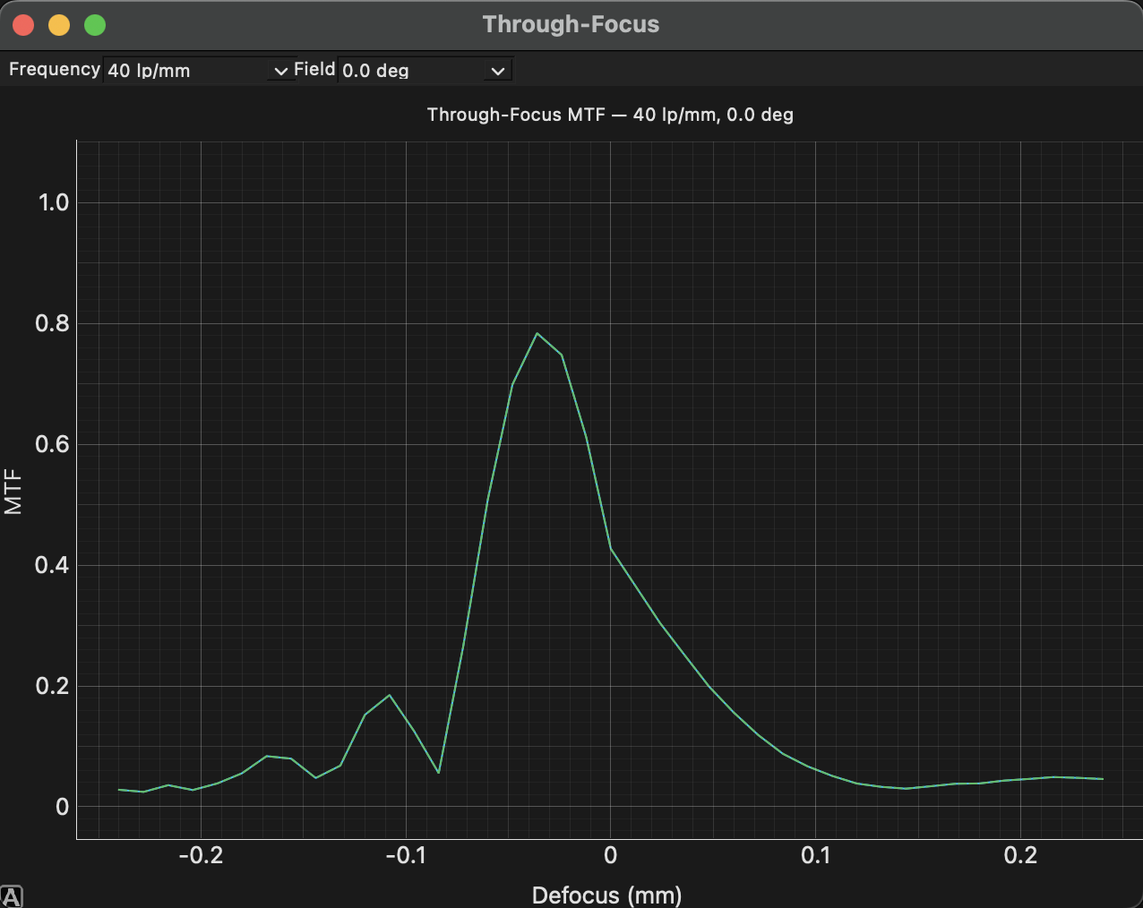Viewport: 1143px width, 908px height.
Task: Click the "Field" text label
Action: [315, 69]
